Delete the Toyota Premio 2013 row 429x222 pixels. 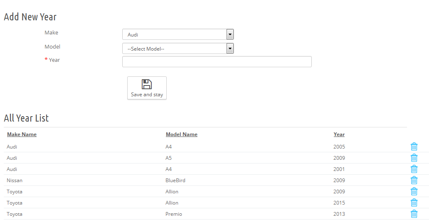click(414, 214)
